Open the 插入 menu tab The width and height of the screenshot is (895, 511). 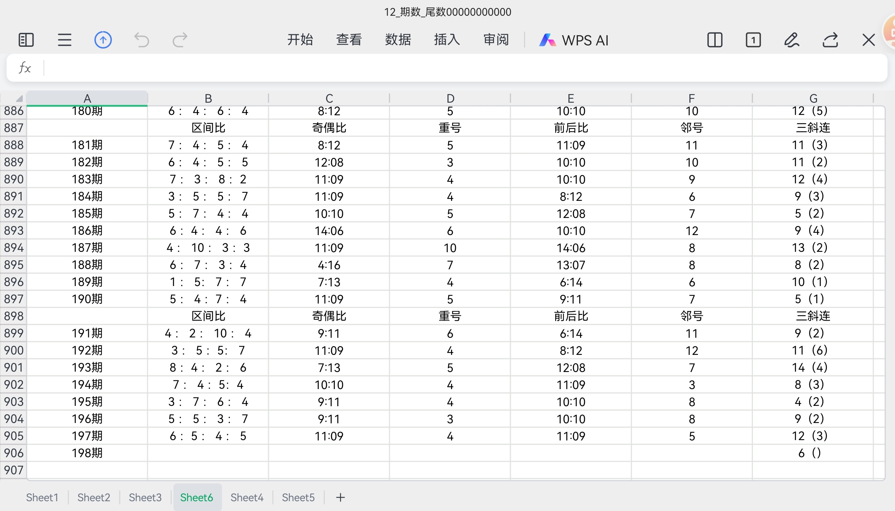click(447, 40)
